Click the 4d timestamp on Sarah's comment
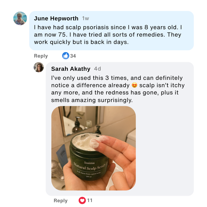This screenshot has height=207, width=207. point(98,69)
